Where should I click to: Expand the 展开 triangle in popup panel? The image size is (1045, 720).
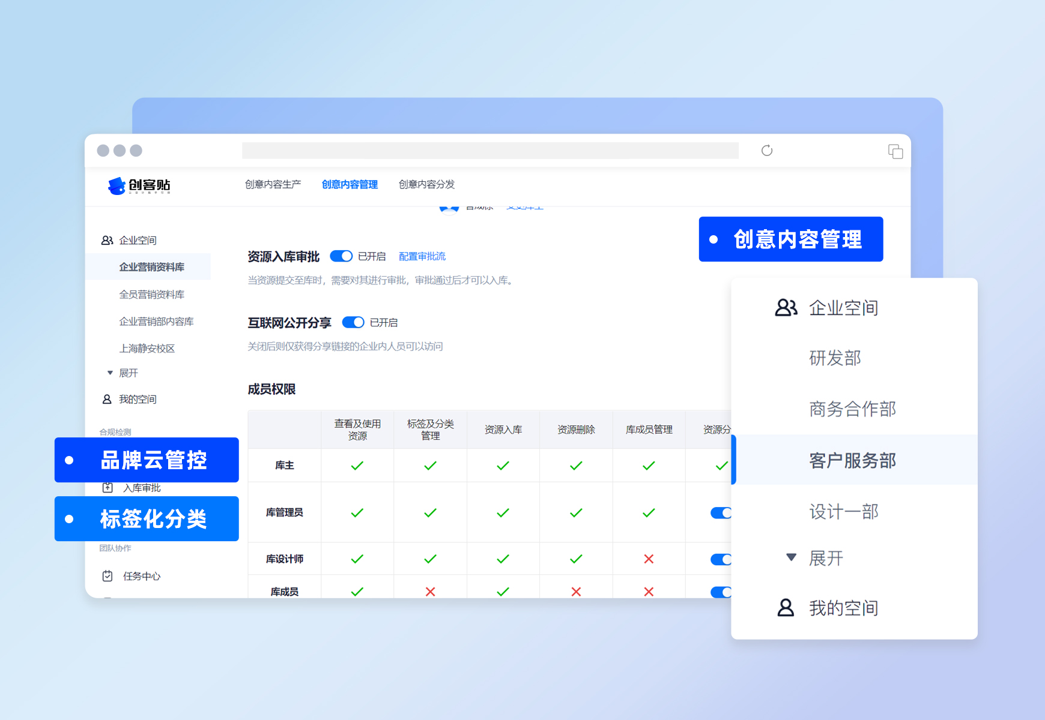click(791, 557)
